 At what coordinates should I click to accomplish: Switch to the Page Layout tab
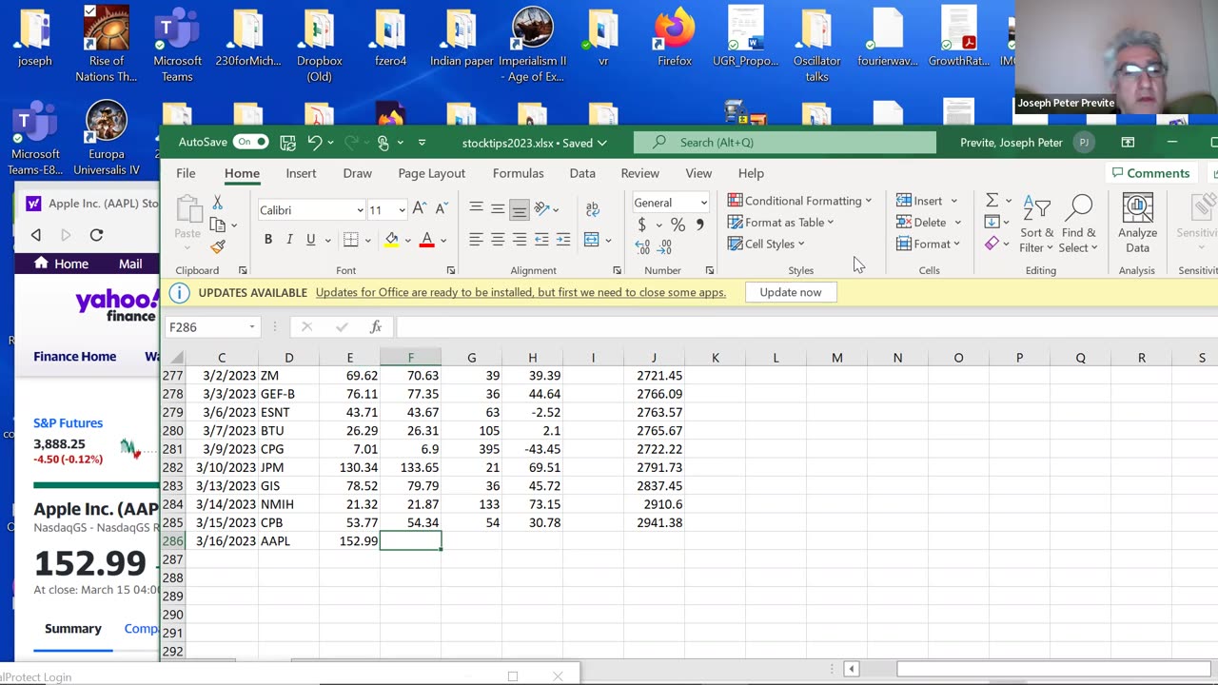[x=432, y=173]
